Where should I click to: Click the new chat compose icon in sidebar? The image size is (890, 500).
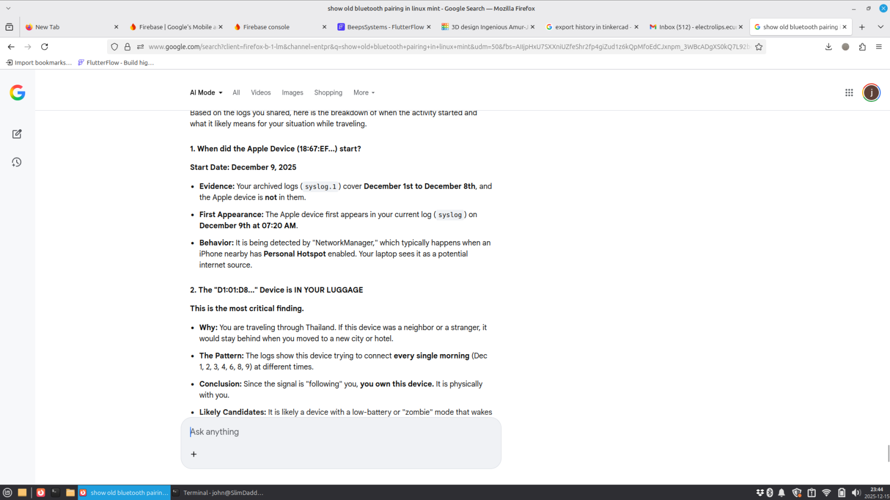point(17,134)
